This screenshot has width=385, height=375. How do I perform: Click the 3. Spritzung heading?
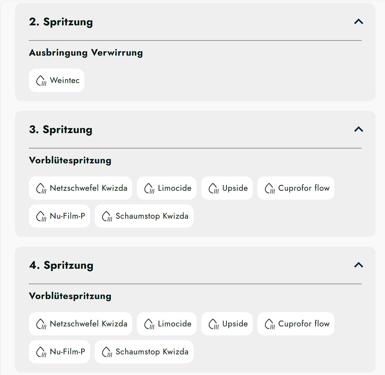(61, 130)
